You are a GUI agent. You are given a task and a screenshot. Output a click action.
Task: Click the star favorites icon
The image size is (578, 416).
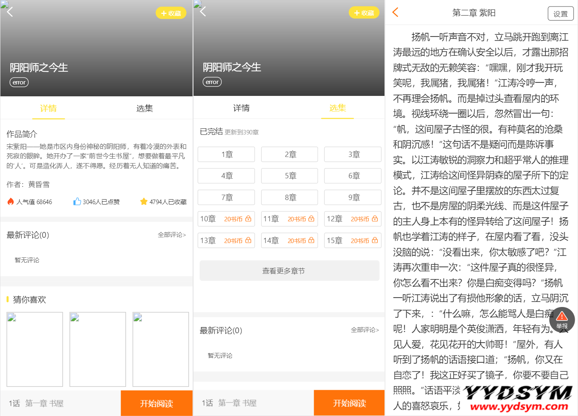pyautogui.click(x=143, y=202)
